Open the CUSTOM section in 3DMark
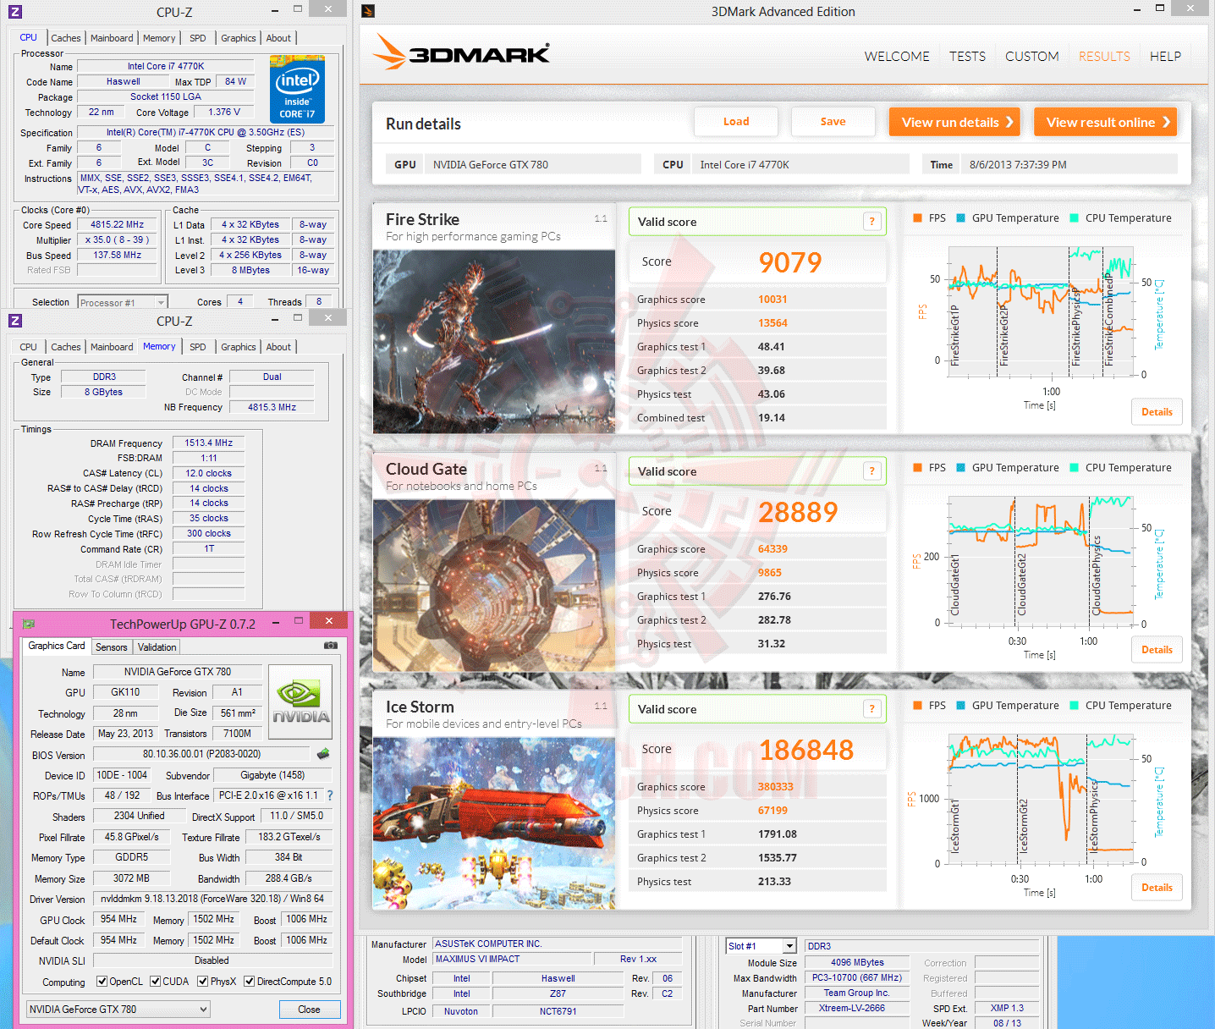1215x1029 pixels. (x=1032, y=57)
